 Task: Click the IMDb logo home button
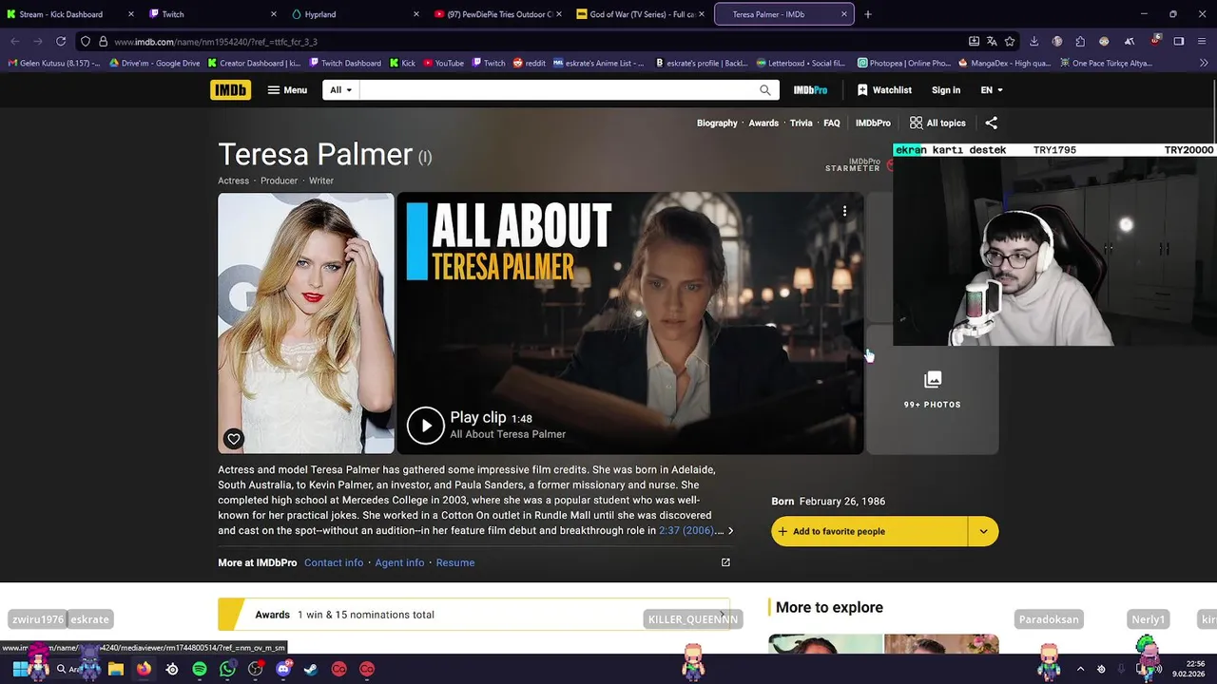(230, 90)
